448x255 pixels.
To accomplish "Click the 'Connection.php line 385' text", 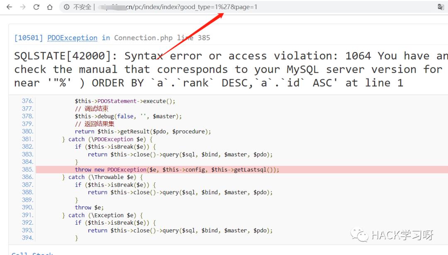I will 162,38.
